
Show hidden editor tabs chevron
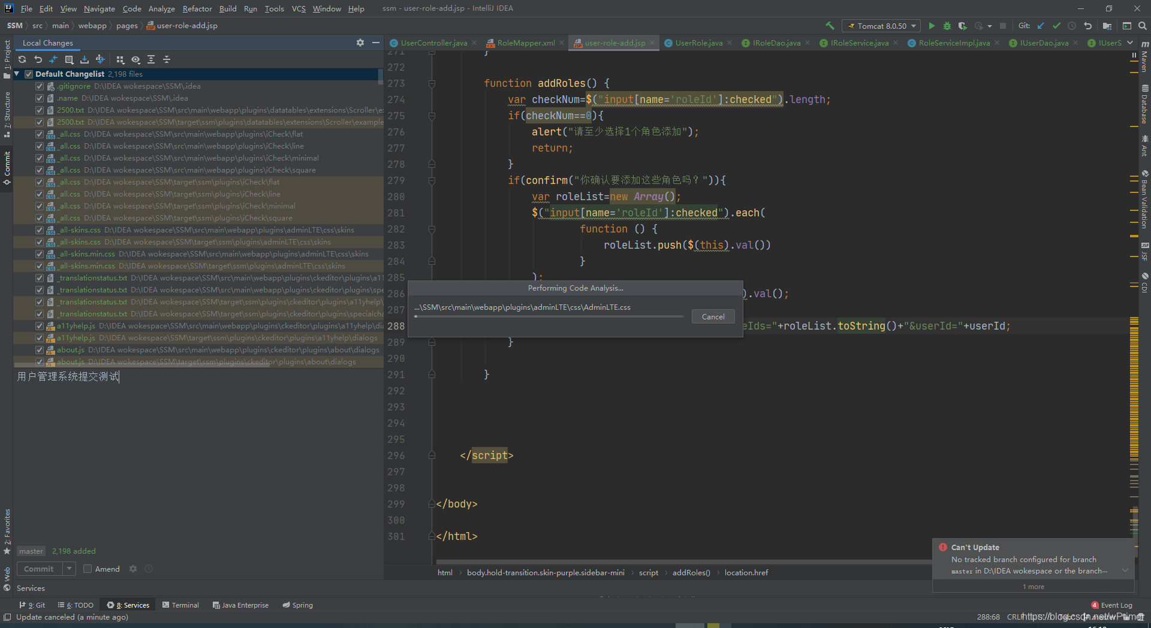click(1130, 43)
